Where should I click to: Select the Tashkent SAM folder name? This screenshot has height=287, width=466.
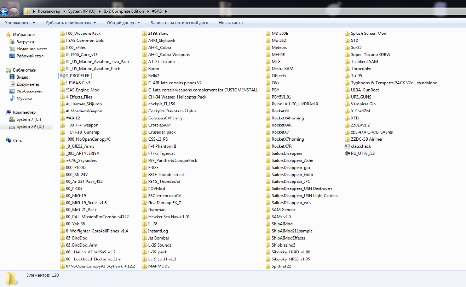[x=364, y=62]
